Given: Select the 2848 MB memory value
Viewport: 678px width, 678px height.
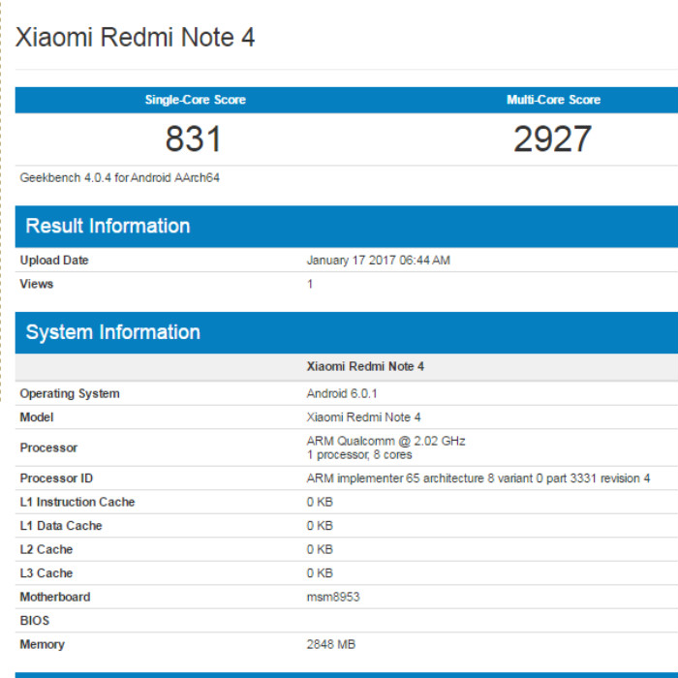Looking at the screenshot, I should coord(331,645).
